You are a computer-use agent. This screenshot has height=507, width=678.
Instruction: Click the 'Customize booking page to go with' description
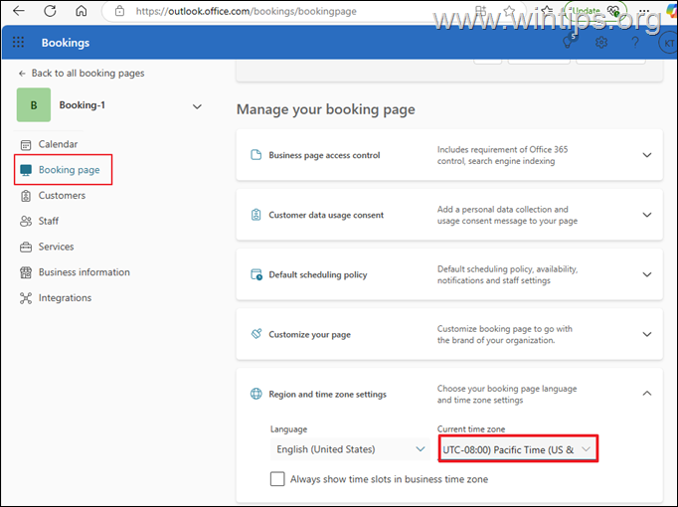point(505,334)
